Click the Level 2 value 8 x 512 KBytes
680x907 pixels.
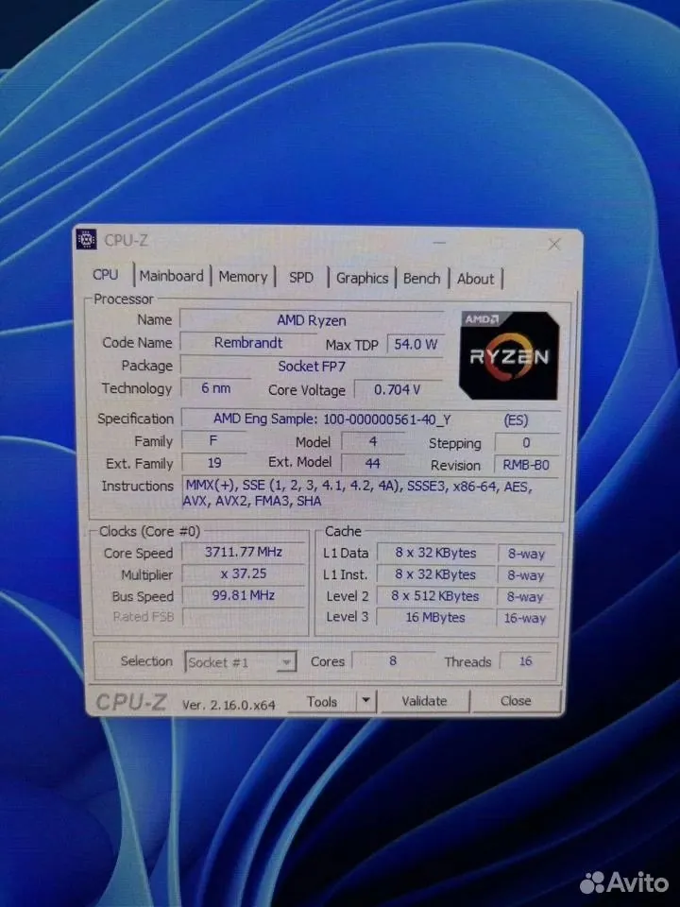point(435,596)
